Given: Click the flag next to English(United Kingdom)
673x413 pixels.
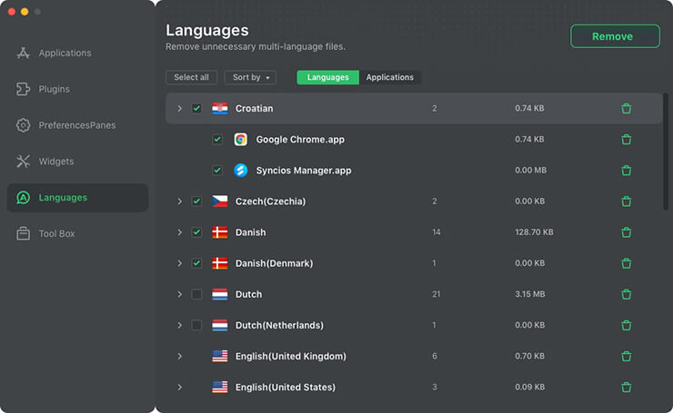Looking at the screenshot, I should click(220, 356).
